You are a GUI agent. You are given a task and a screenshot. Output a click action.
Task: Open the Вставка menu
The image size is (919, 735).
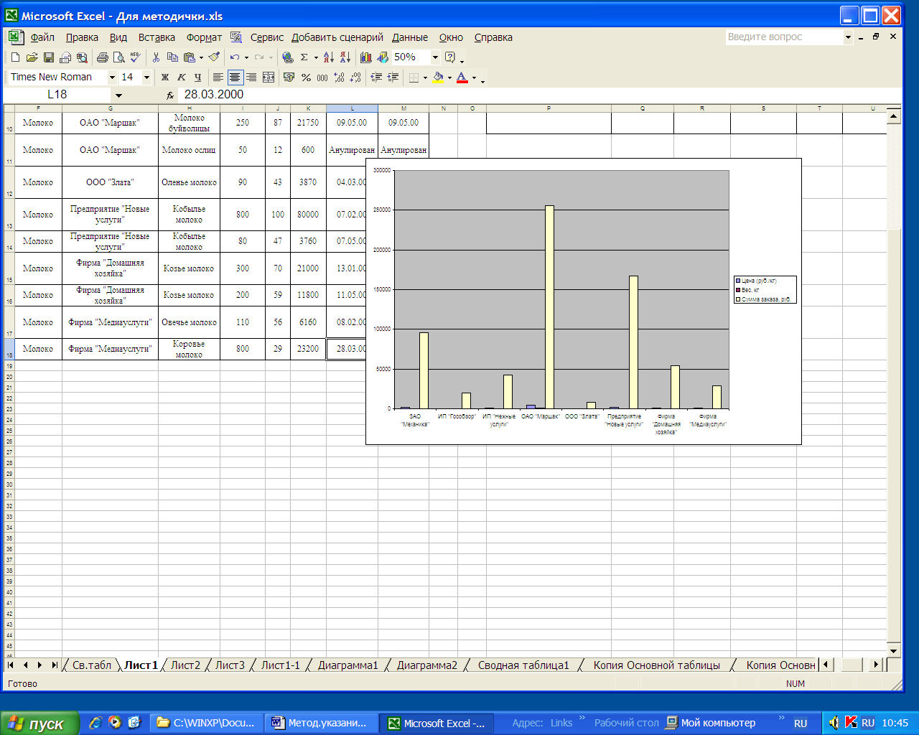coord(157,37)
